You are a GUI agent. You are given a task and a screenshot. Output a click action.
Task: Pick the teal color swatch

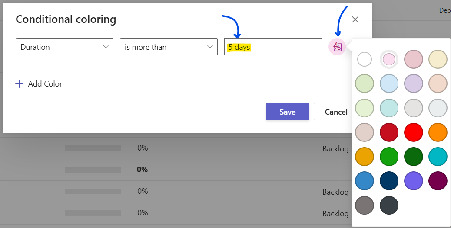(438, 156)
